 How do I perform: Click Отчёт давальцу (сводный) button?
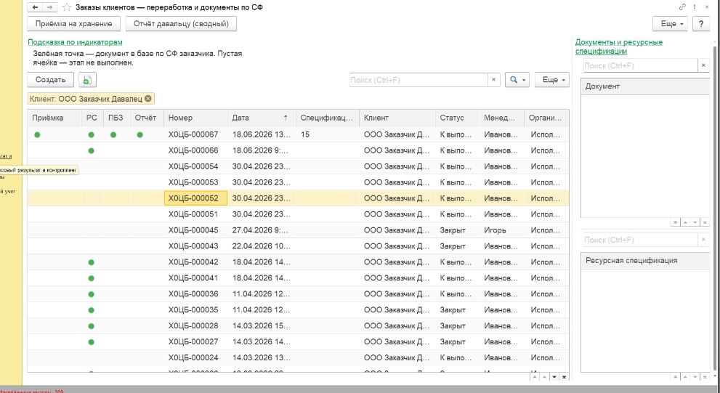(181, 24)
